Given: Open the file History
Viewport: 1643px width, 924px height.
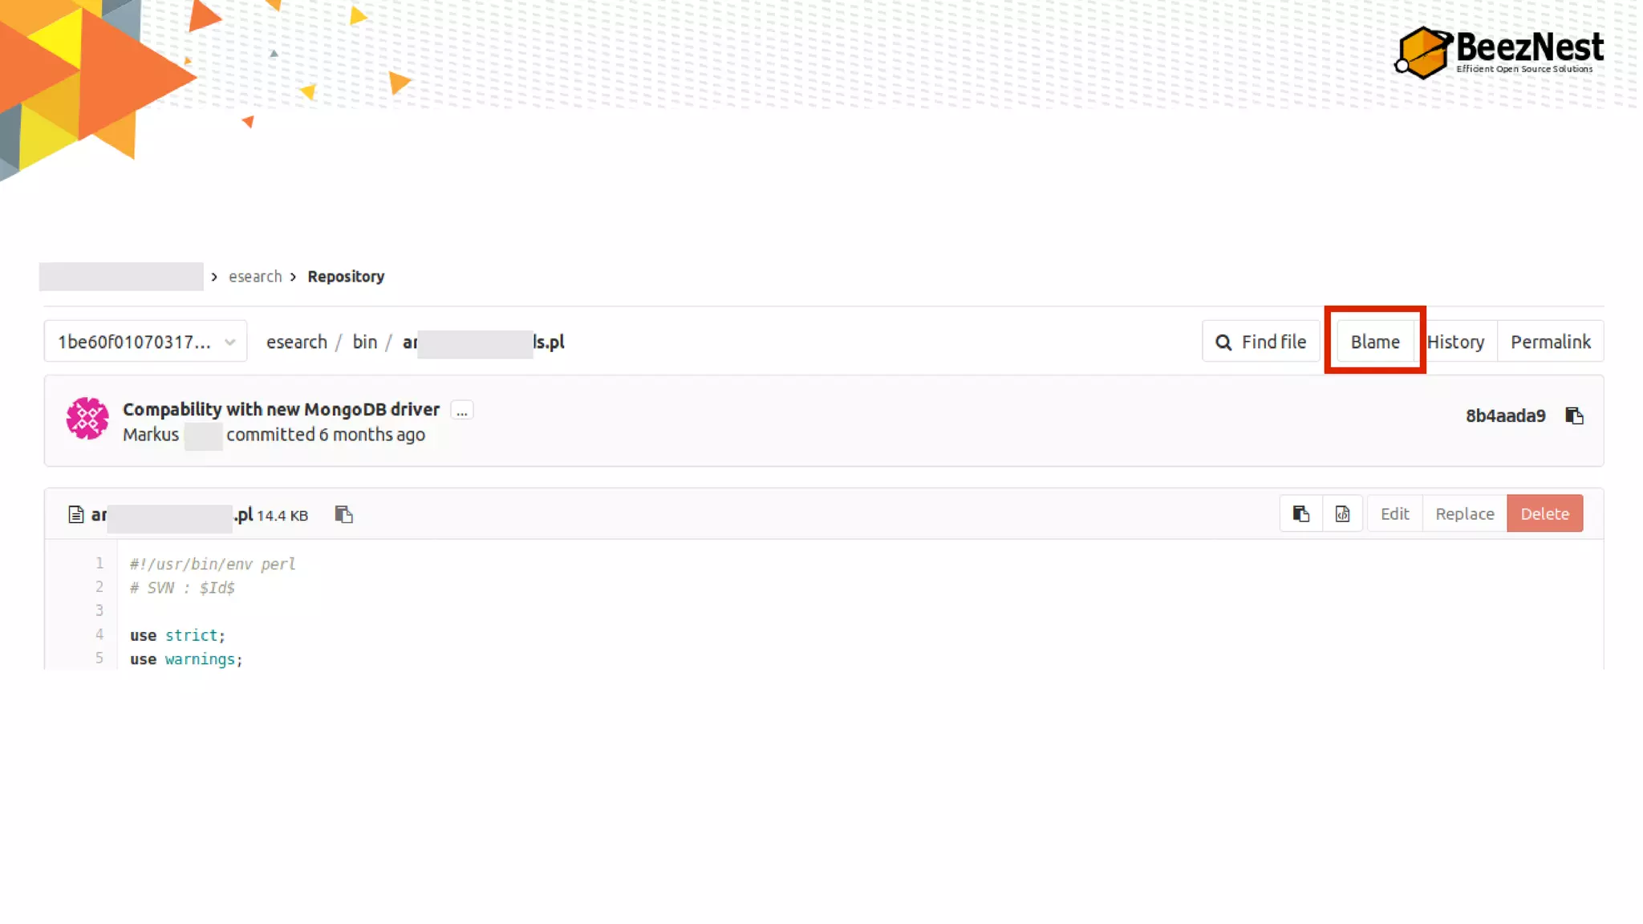Looking at the screenshot, I should (x=1455, y=342).
